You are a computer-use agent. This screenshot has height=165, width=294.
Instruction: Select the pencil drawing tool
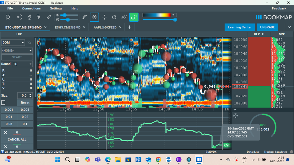pos(84,17)
